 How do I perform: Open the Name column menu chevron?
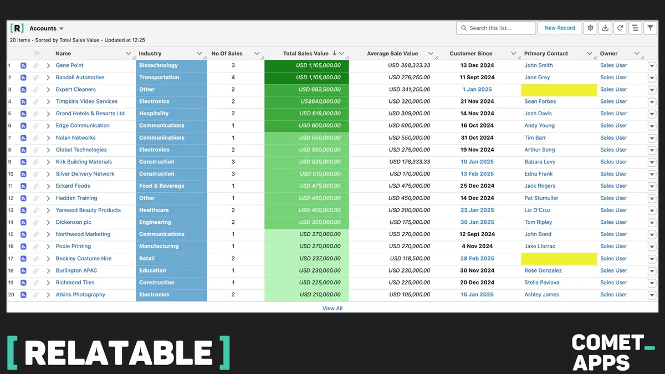[129, 54]
